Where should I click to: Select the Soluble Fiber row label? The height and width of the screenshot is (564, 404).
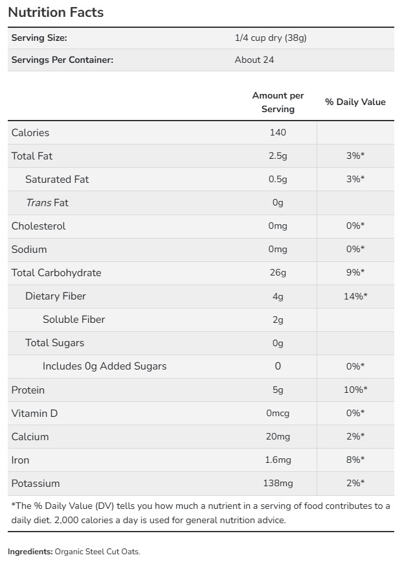74,320
